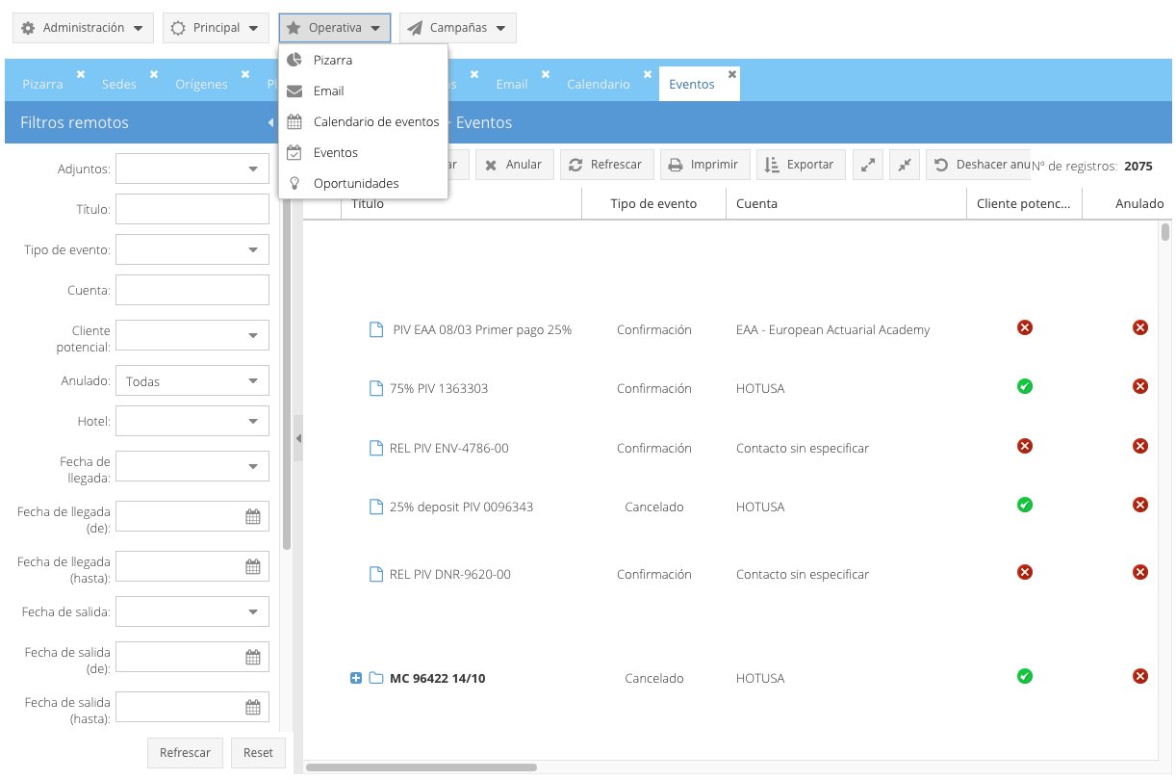Open the Cliente potencial filter dropdown
Screen dimensions: 1176x780
253,335
